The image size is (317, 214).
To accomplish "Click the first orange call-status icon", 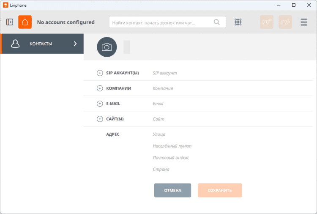I will pos(267,22).
